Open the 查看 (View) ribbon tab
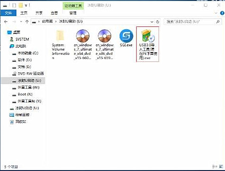Screen dimensions: 225x171 54,13
